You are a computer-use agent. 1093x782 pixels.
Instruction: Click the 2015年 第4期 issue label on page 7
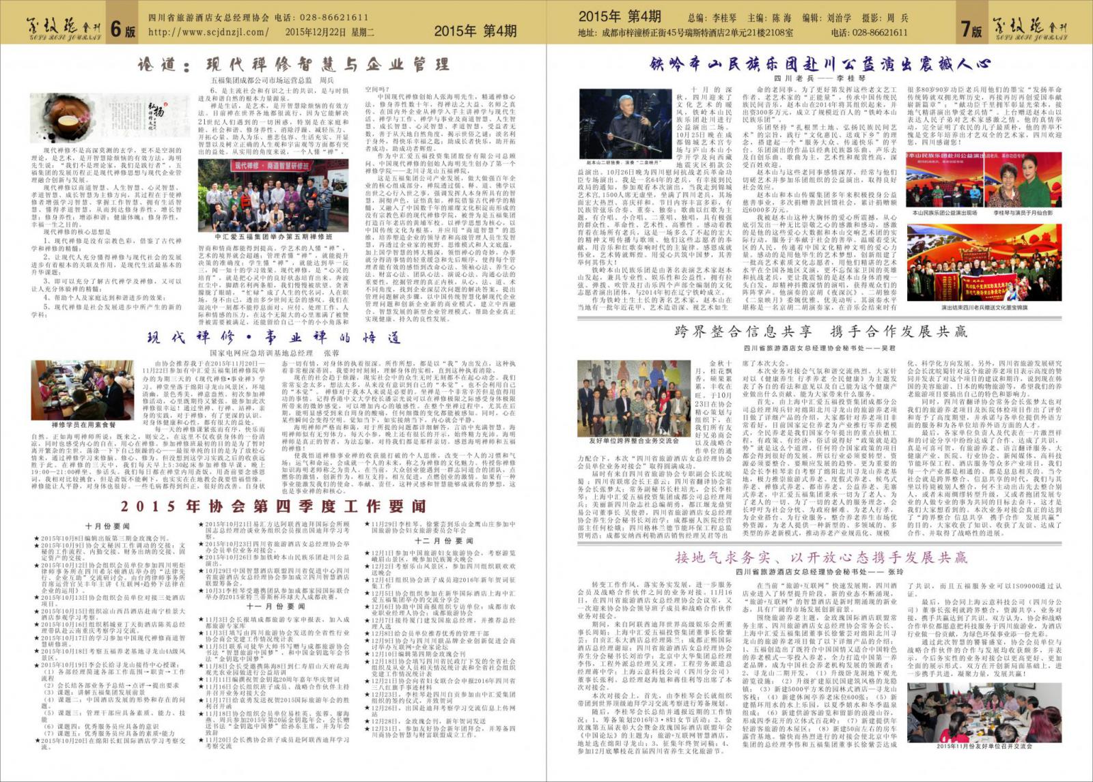pyautogui.click(x=620, y=16)
